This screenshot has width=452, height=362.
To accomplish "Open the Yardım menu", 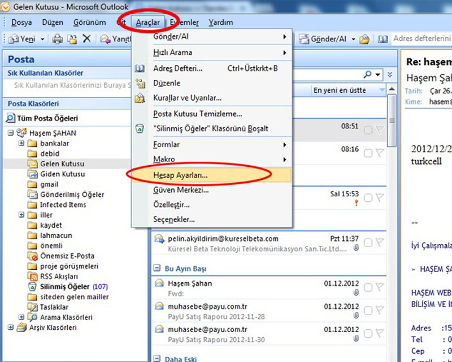I will [221, 23].
